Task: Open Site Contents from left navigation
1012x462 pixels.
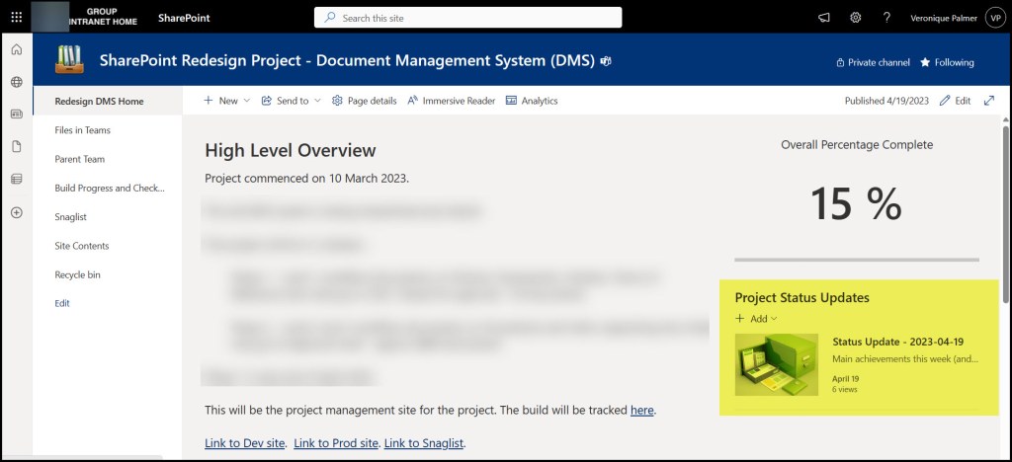Action: pyautogui.click(x=82, y=246)
